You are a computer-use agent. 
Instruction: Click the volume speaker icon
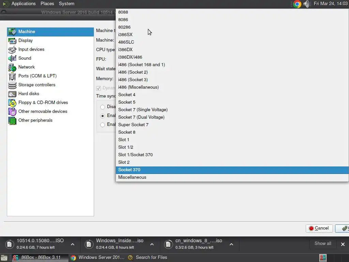tap(307, 4)
